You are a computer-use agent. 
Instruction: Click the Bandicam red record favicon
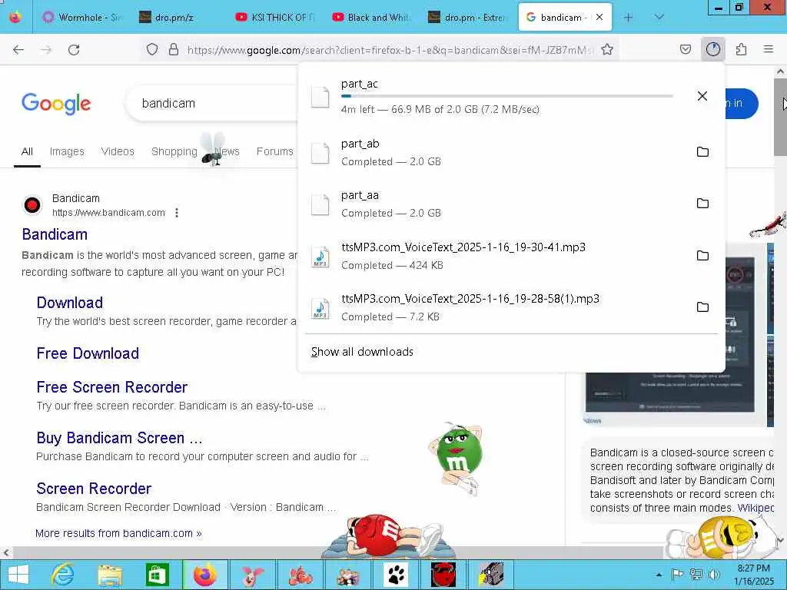tap(32, 205)
